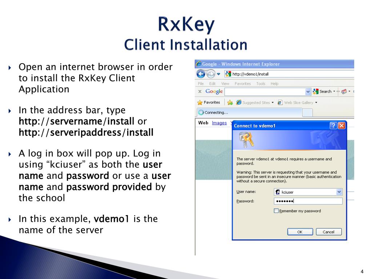
Task: Click the Suggested Sites IE icon
Action: click(239, 102)
